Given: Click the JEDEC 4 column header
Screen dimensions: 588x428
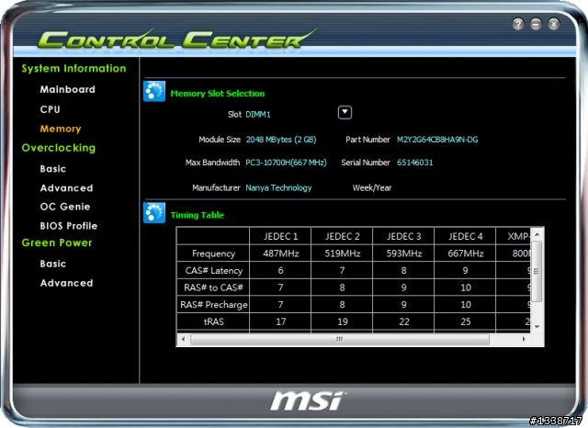Looking at the screenshot, I should pos(465,236).
